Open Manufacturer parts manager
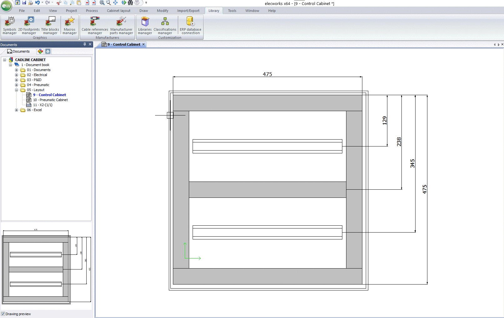Image resolution: width=504 pixels, height=318 pixels. pos(121,25)
